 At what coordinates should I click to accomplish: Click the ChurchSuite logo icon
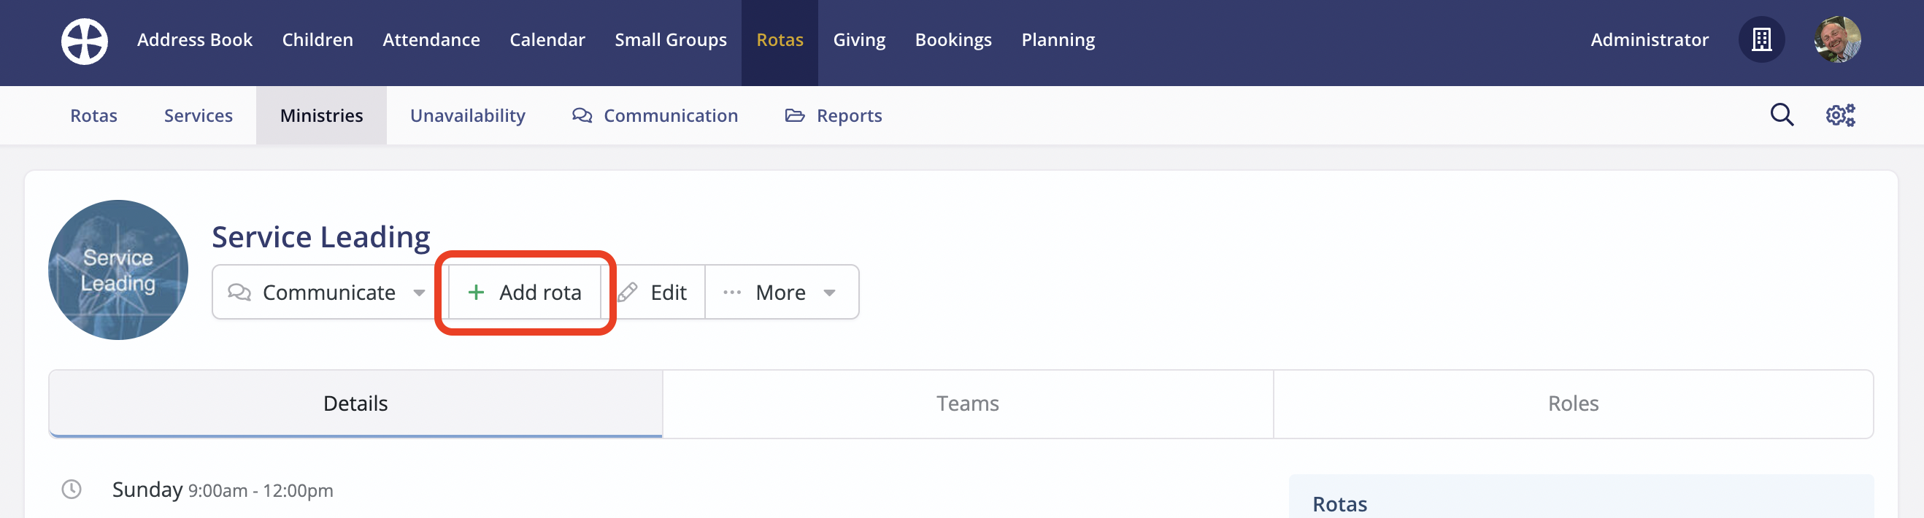(x=85, y=41)
